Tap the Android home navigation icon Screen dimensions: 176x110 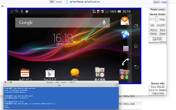pos(136,46)
